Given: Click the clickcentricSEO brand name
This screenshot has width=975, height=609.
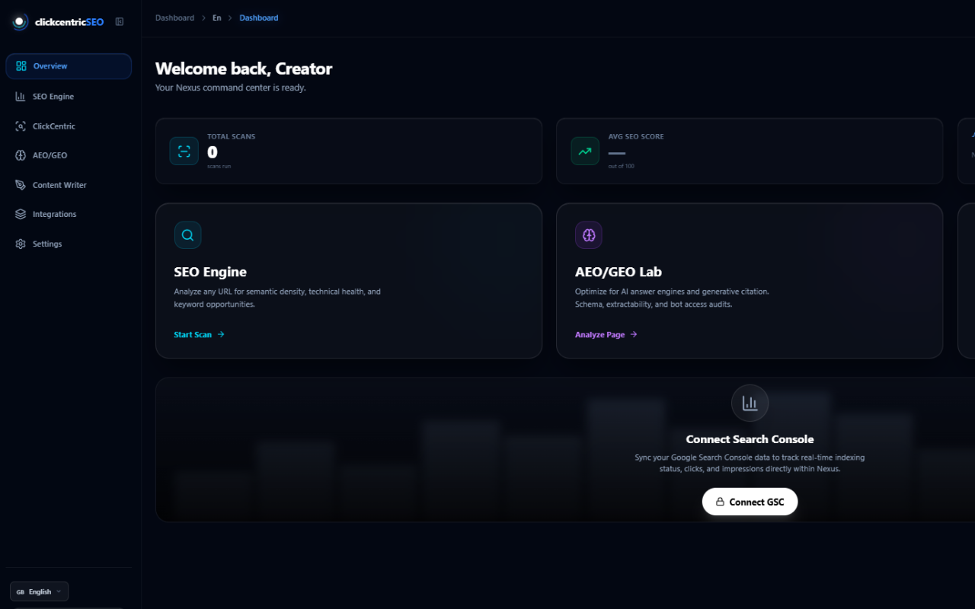Looking at the screenshot, I should coord(69,22).
